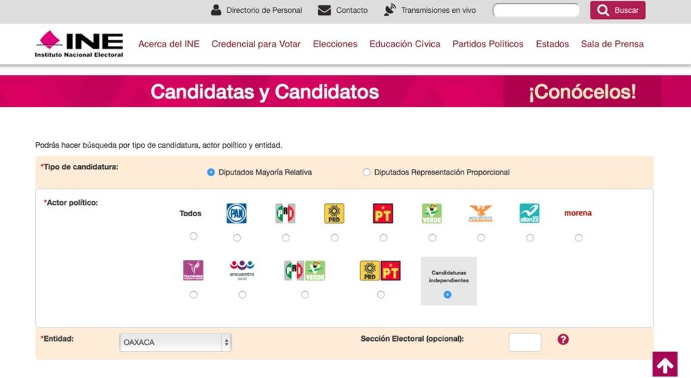Select Diputados Representación Proporcional radio button
Screen dimensions: 691x378
coord(366,172)
